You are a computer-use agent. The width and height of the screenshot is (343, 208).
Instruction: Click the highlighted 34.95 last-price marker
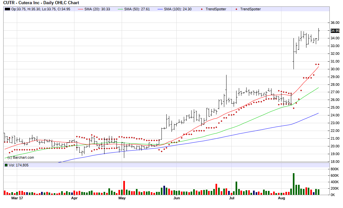click(x=335, y=31)
